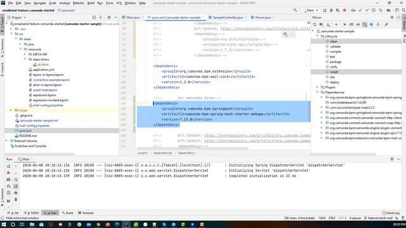Open Maven panel gear options
This screenshot has height=228, width=406.
[x=392, y=17]
